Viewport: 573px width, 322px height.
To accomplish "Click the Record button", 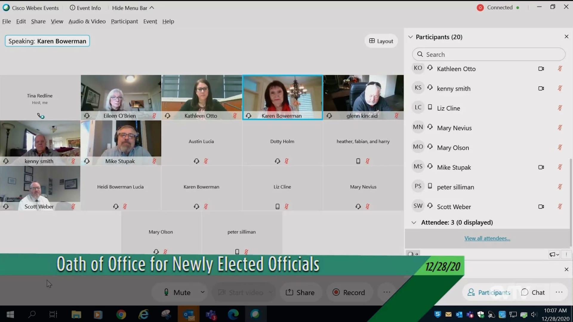I will click(349, 292).
